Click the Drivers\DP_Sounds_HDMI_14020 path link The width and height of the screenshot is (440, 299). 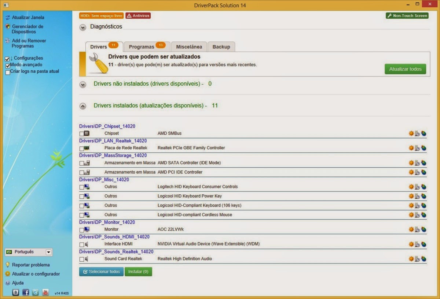tap(114, 237)
